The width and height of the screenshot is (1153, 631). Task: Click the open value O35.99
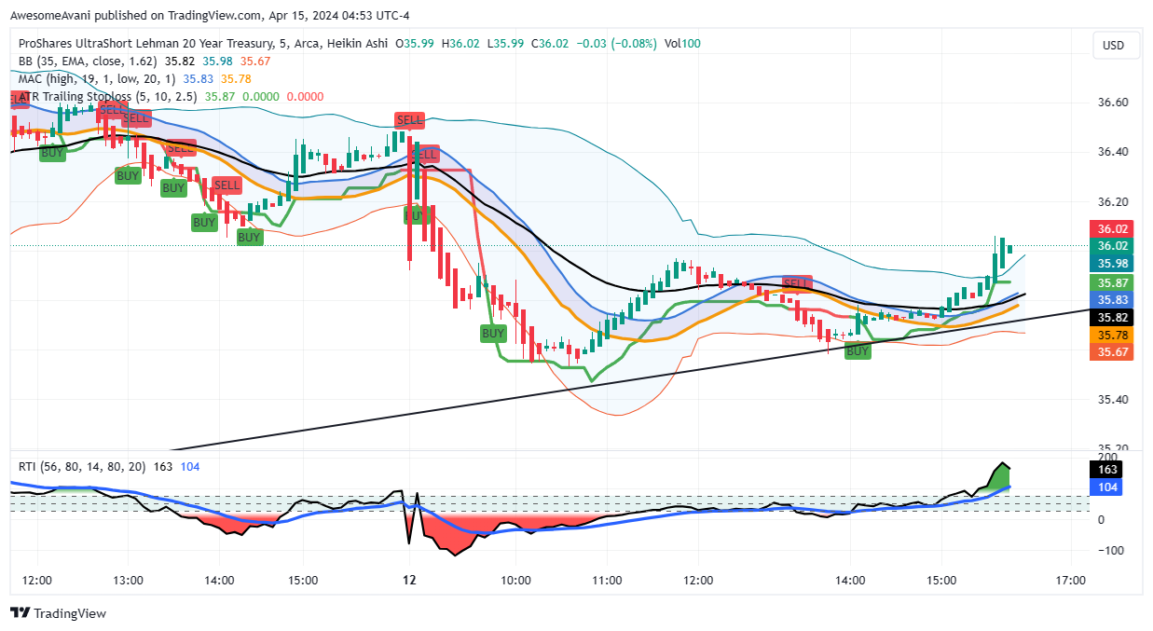pos(416,44)
